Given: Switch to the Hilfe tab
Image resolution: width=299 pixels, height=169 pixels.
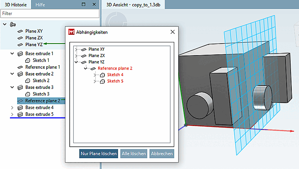Looking at the screenshot, I should pyautogui.click(x=40, y=4).
